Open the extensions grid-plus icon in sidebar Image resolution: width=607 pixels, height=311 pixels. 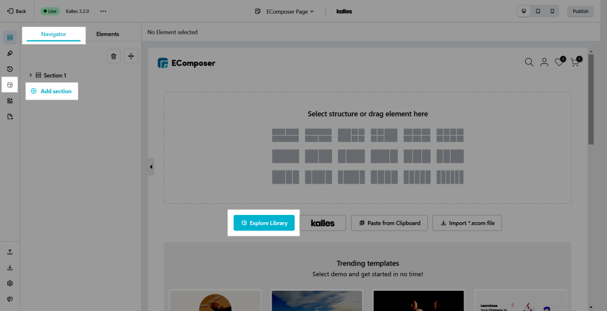click(10, 101)
